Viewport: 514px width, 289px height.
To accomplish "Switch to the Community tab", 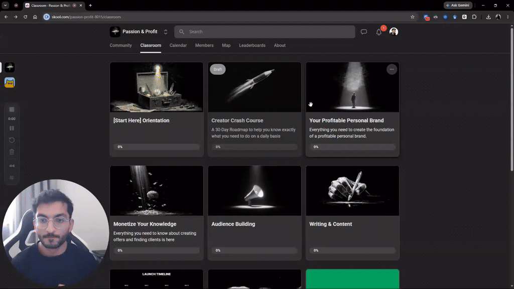I will [x=120, y=46].
